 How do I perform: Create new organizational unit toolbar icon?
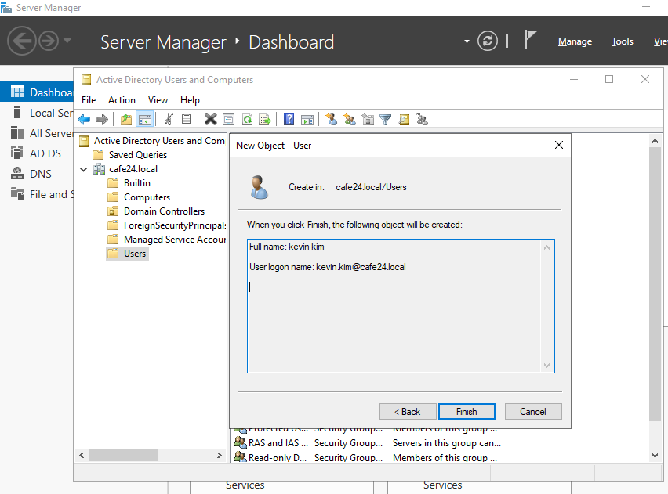(x=368, y=120)
